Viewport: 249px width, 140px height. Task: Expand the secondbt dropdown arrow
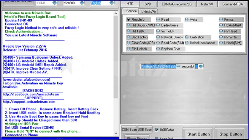coord(201,66)
